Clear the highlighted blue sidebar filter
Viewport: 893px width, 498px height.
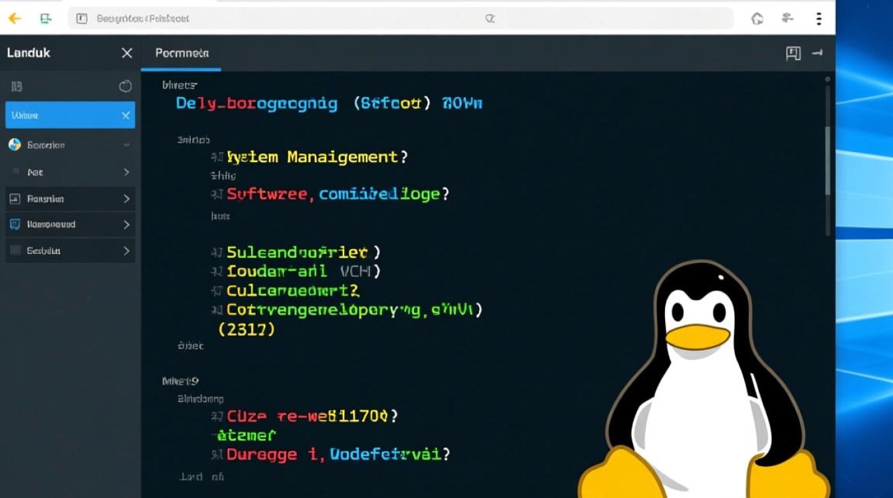click(x=126, y=115)
